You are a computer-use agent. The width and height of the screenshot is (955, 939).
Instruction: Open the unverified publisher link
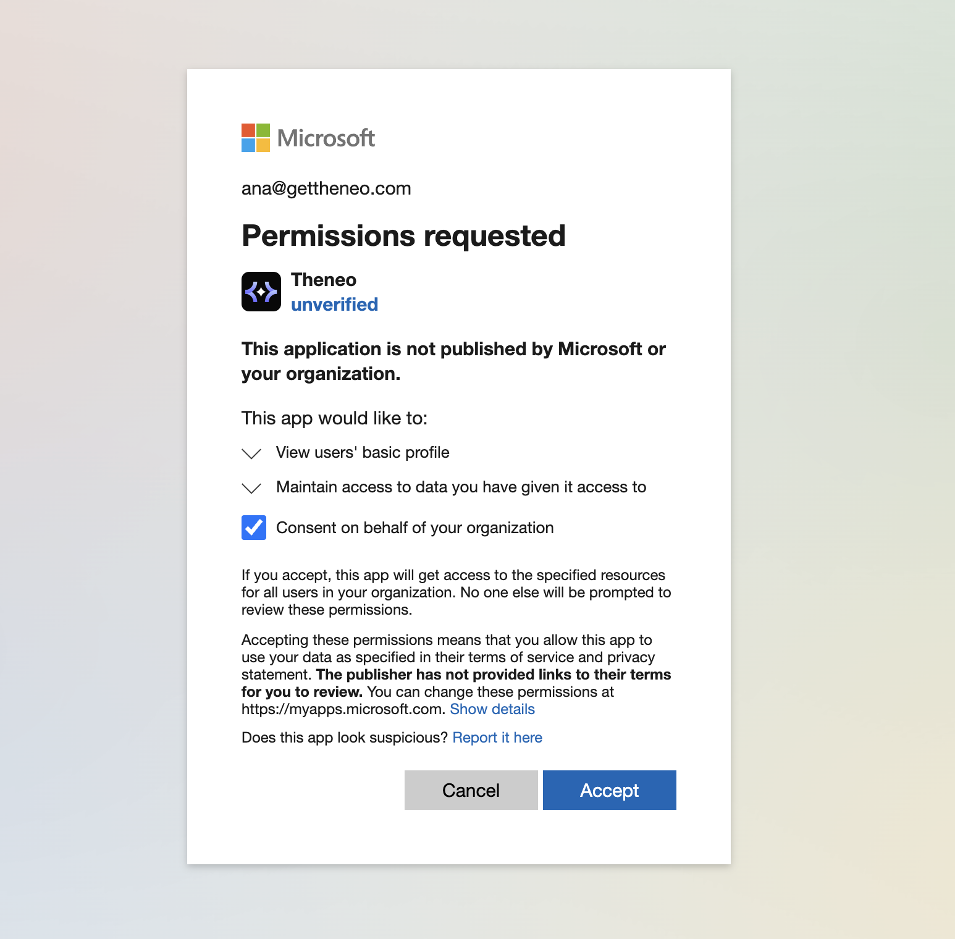click(334, 305)
